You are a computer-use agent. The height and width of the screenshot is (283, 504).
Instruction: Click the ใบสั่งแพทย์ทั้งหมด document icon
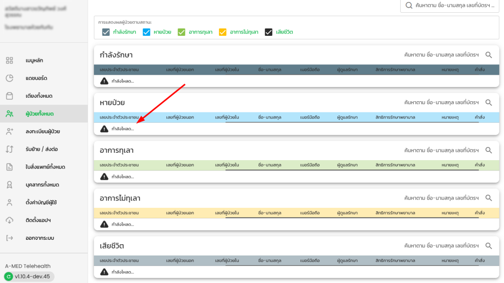coord(9,167)
